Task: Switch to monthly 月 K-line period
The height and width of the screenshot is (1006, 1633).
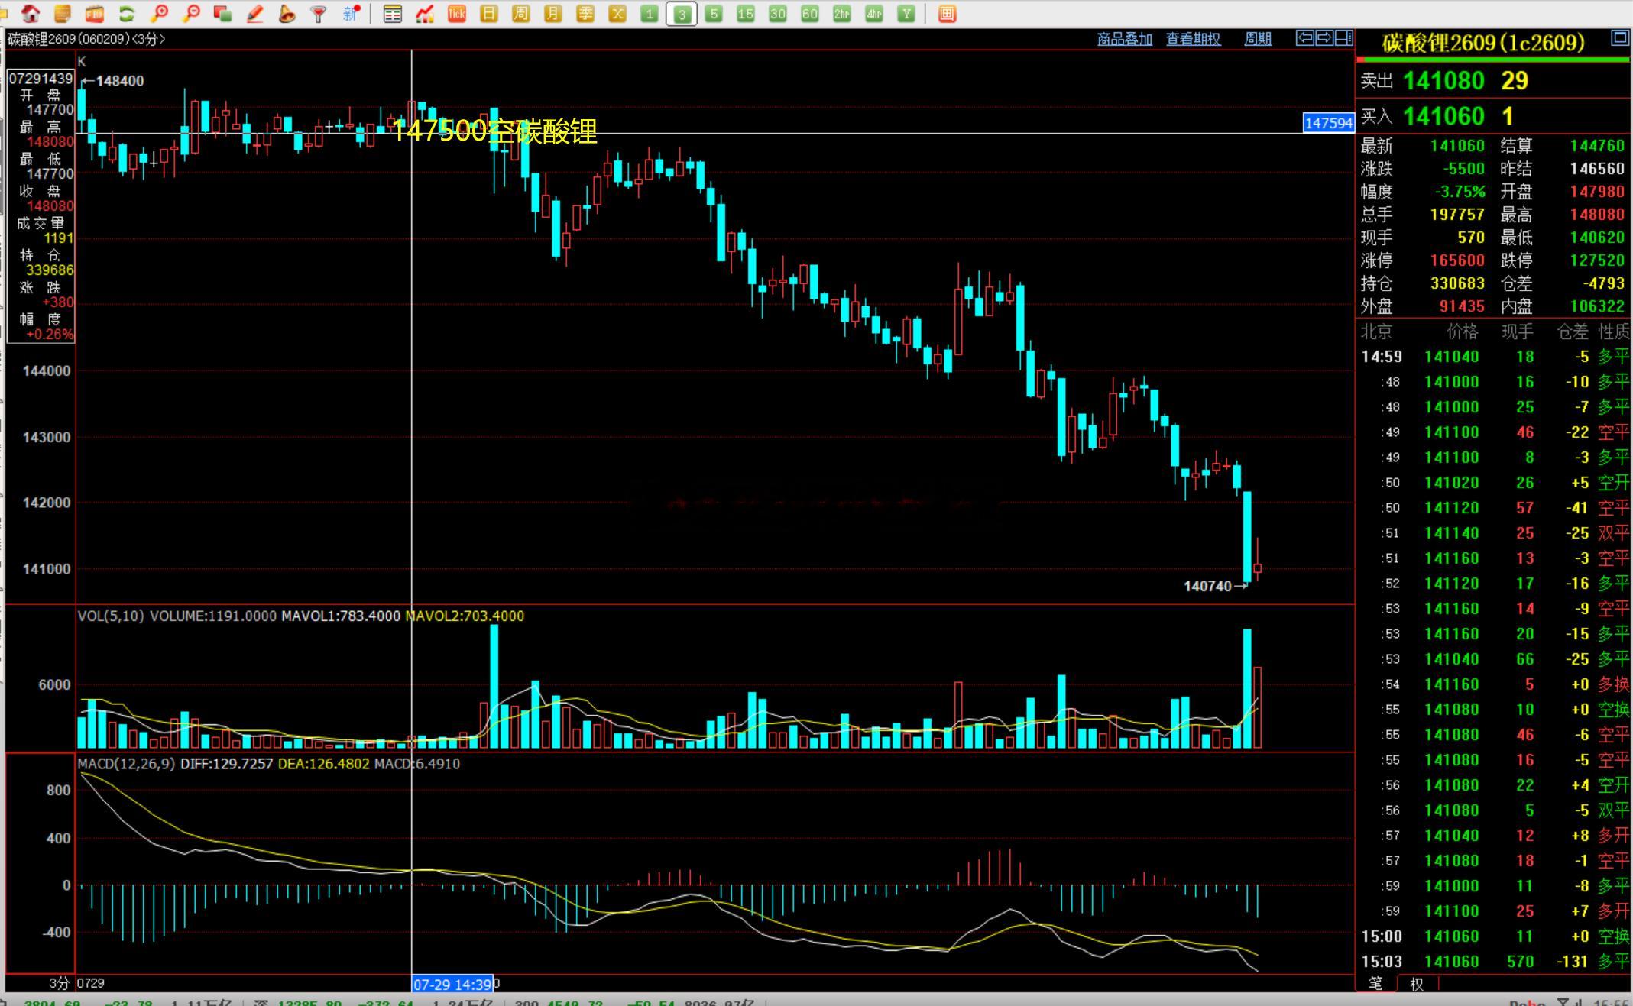Action: click(x=553, y=14)
